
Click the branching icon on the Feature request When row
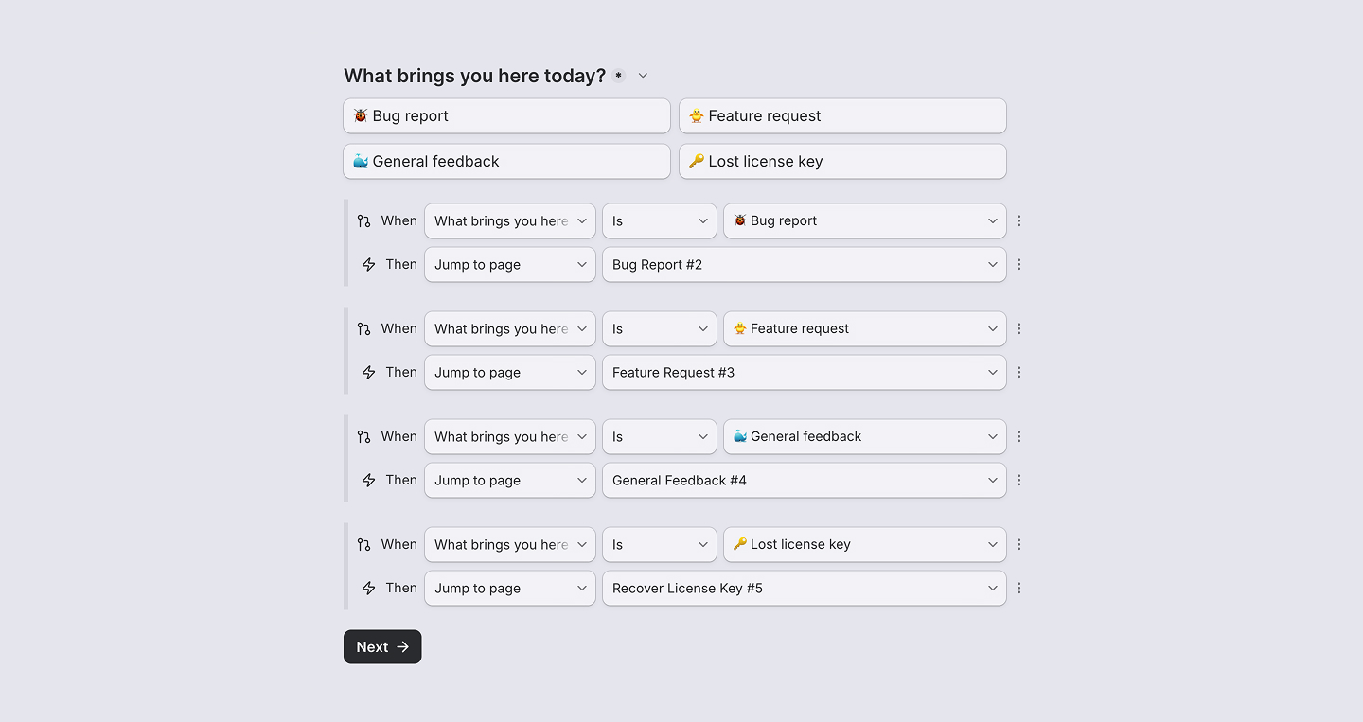tap(363, 327)
